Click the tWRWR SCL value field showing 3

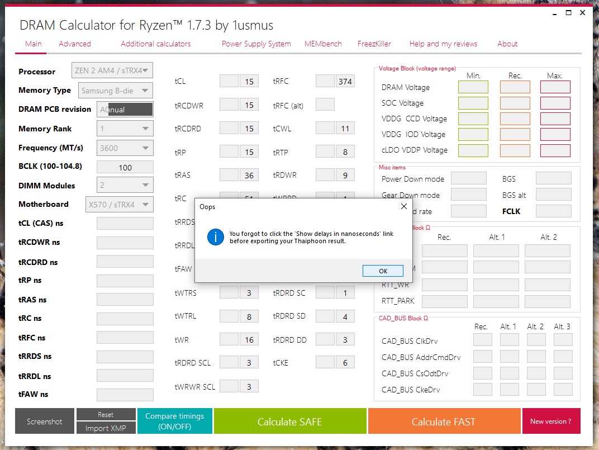point(249,386)
